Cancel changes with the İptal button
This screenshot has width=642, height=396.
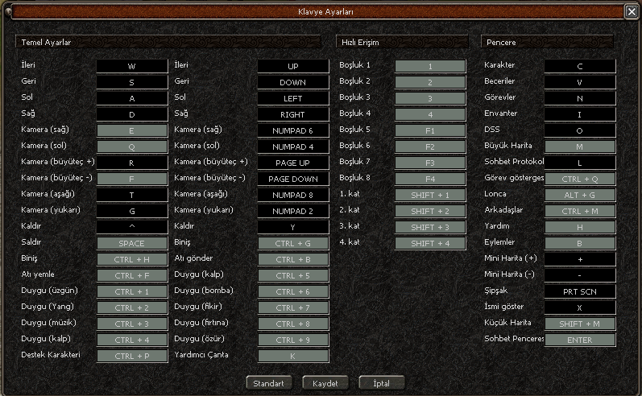click(381, 383)
